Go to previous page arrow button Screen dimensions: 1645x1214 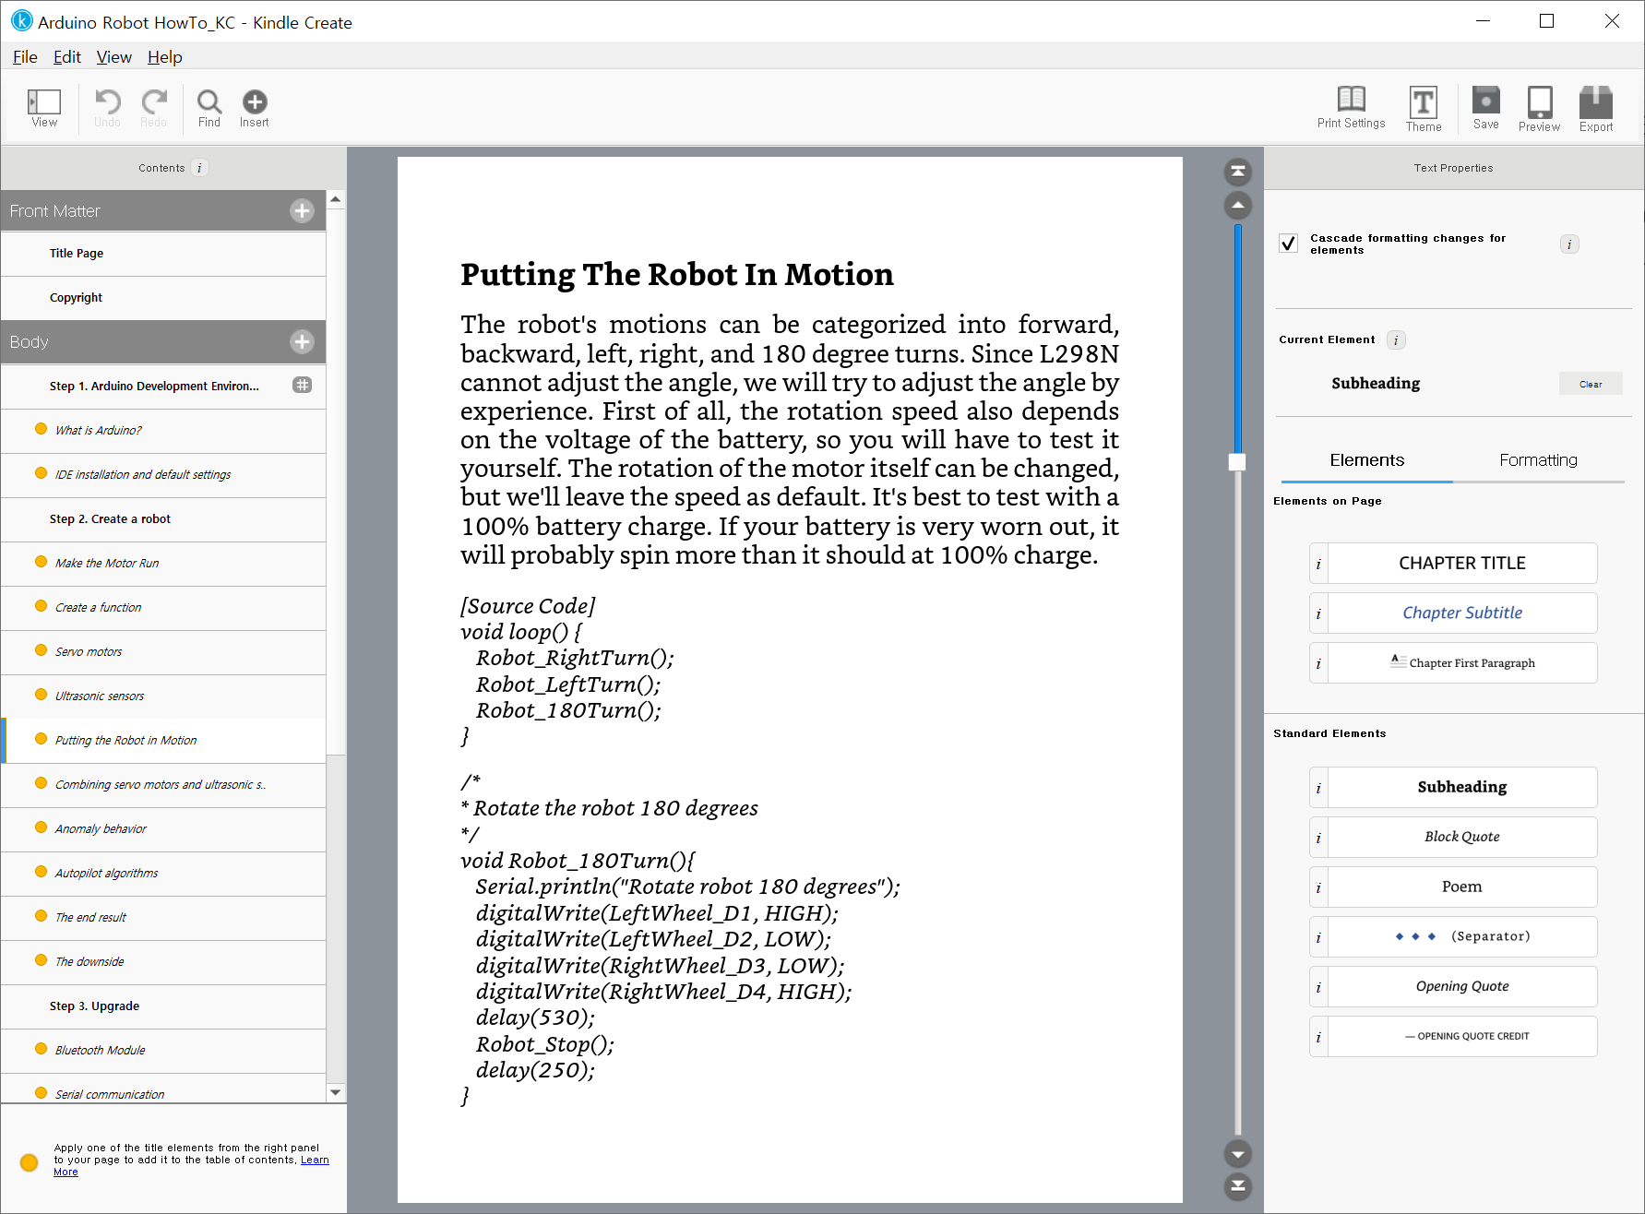tap(1237, 205)
